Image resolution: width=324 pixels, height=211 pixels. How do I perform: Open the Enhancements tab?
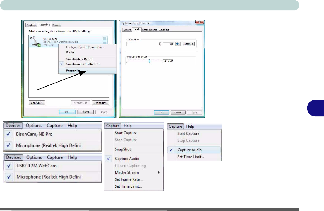point(149,30)
